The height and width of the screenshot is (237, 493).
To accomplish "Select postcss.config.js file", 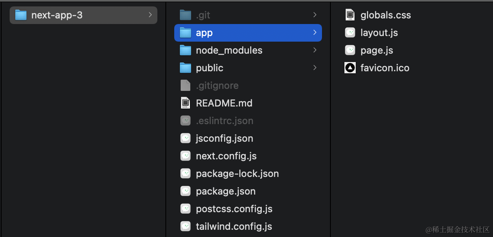I will 234,209.
